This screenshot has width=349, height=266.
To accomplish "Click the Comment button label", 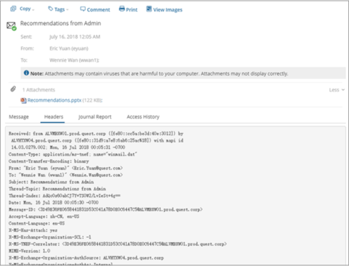I will 98,9.
